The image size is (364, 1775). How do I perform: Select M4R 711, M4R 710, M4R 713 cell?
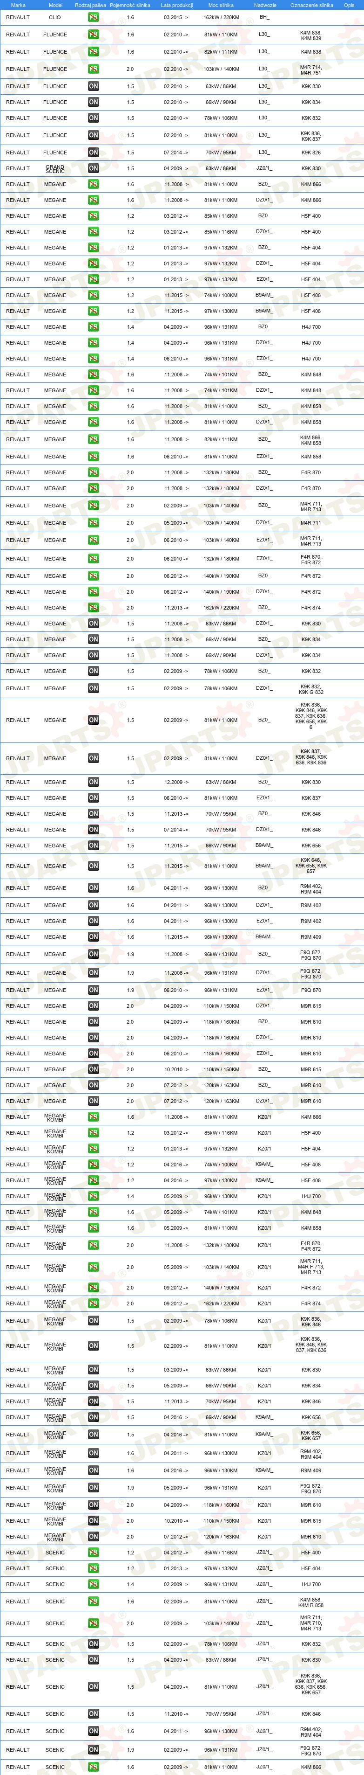pyautogui.click(x=311, y=1623)
